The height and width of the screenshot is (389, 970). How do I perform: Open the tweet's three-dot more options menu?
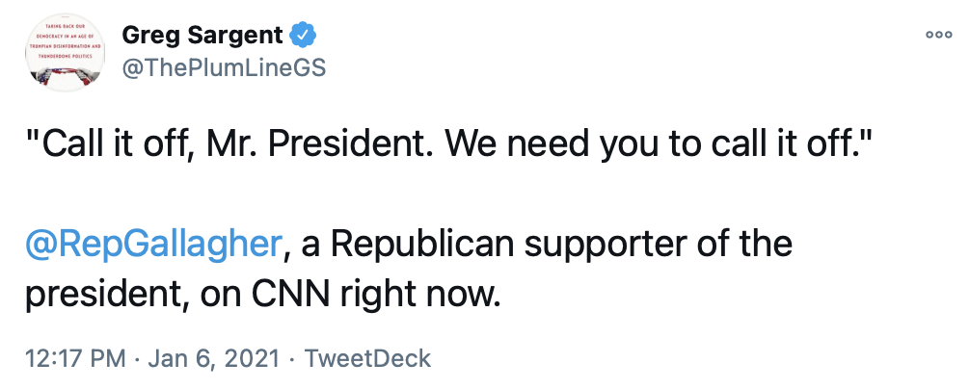coord(938,34)
